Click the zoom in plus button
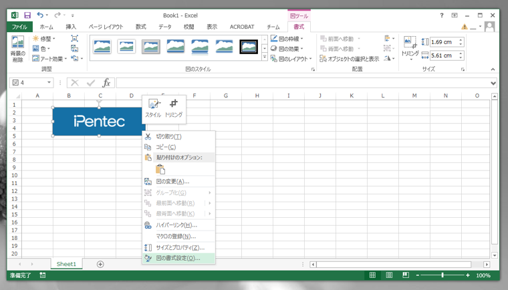The height and width of the screenshot is (290, 508). click(x=467, y=275)
